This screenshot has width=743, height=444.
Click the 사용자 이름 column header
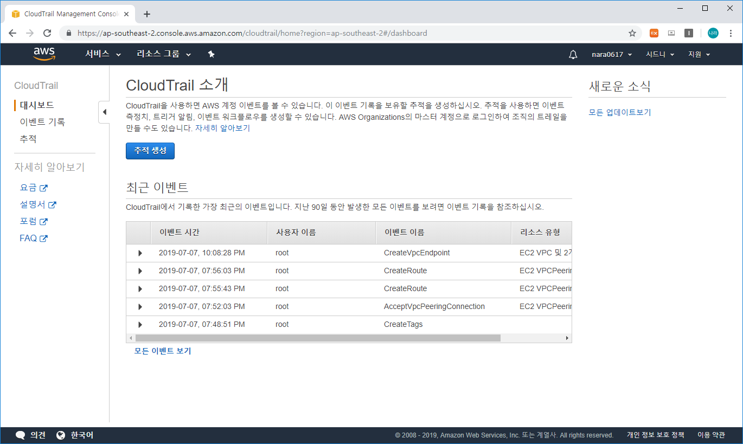click(322, 233)
